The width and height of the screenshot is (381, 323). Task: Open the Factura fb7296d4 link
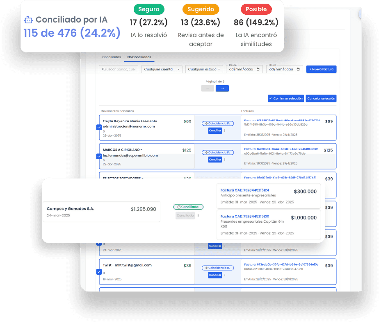[281, 149]
